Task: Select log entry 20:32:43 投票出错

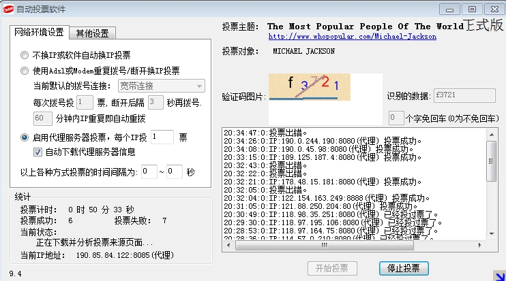Action: [x=265, y=165]
